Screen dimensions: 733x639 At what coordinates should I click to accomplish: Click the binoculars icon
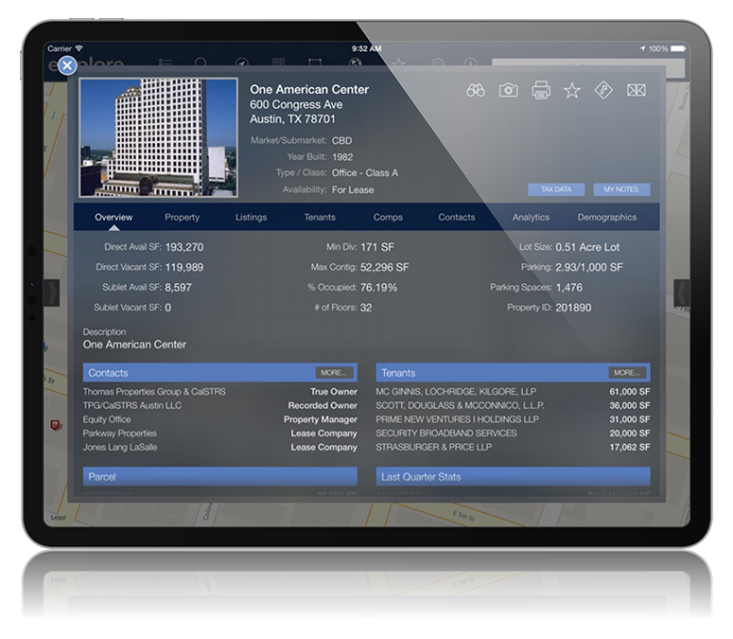(476, 90)
